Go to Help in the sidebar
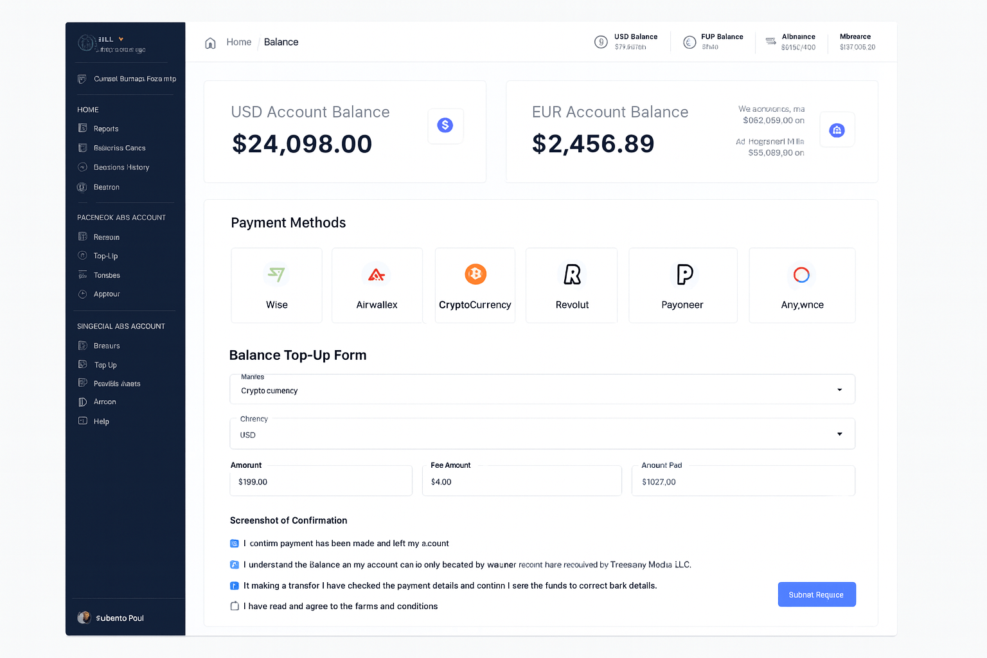987x658 pixels. point(101,422)
